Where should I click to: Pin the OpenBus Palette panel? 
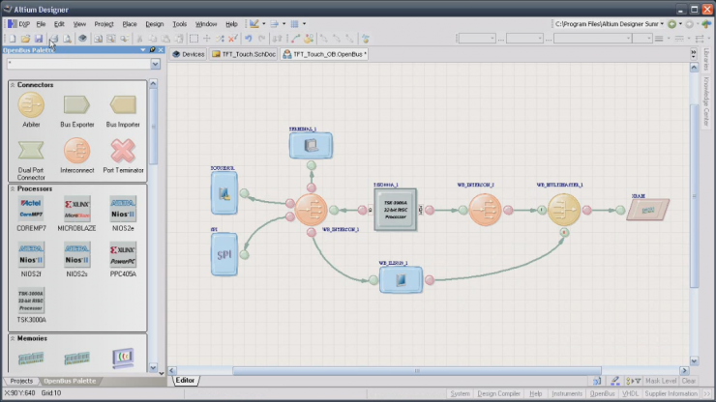[152, 49]
